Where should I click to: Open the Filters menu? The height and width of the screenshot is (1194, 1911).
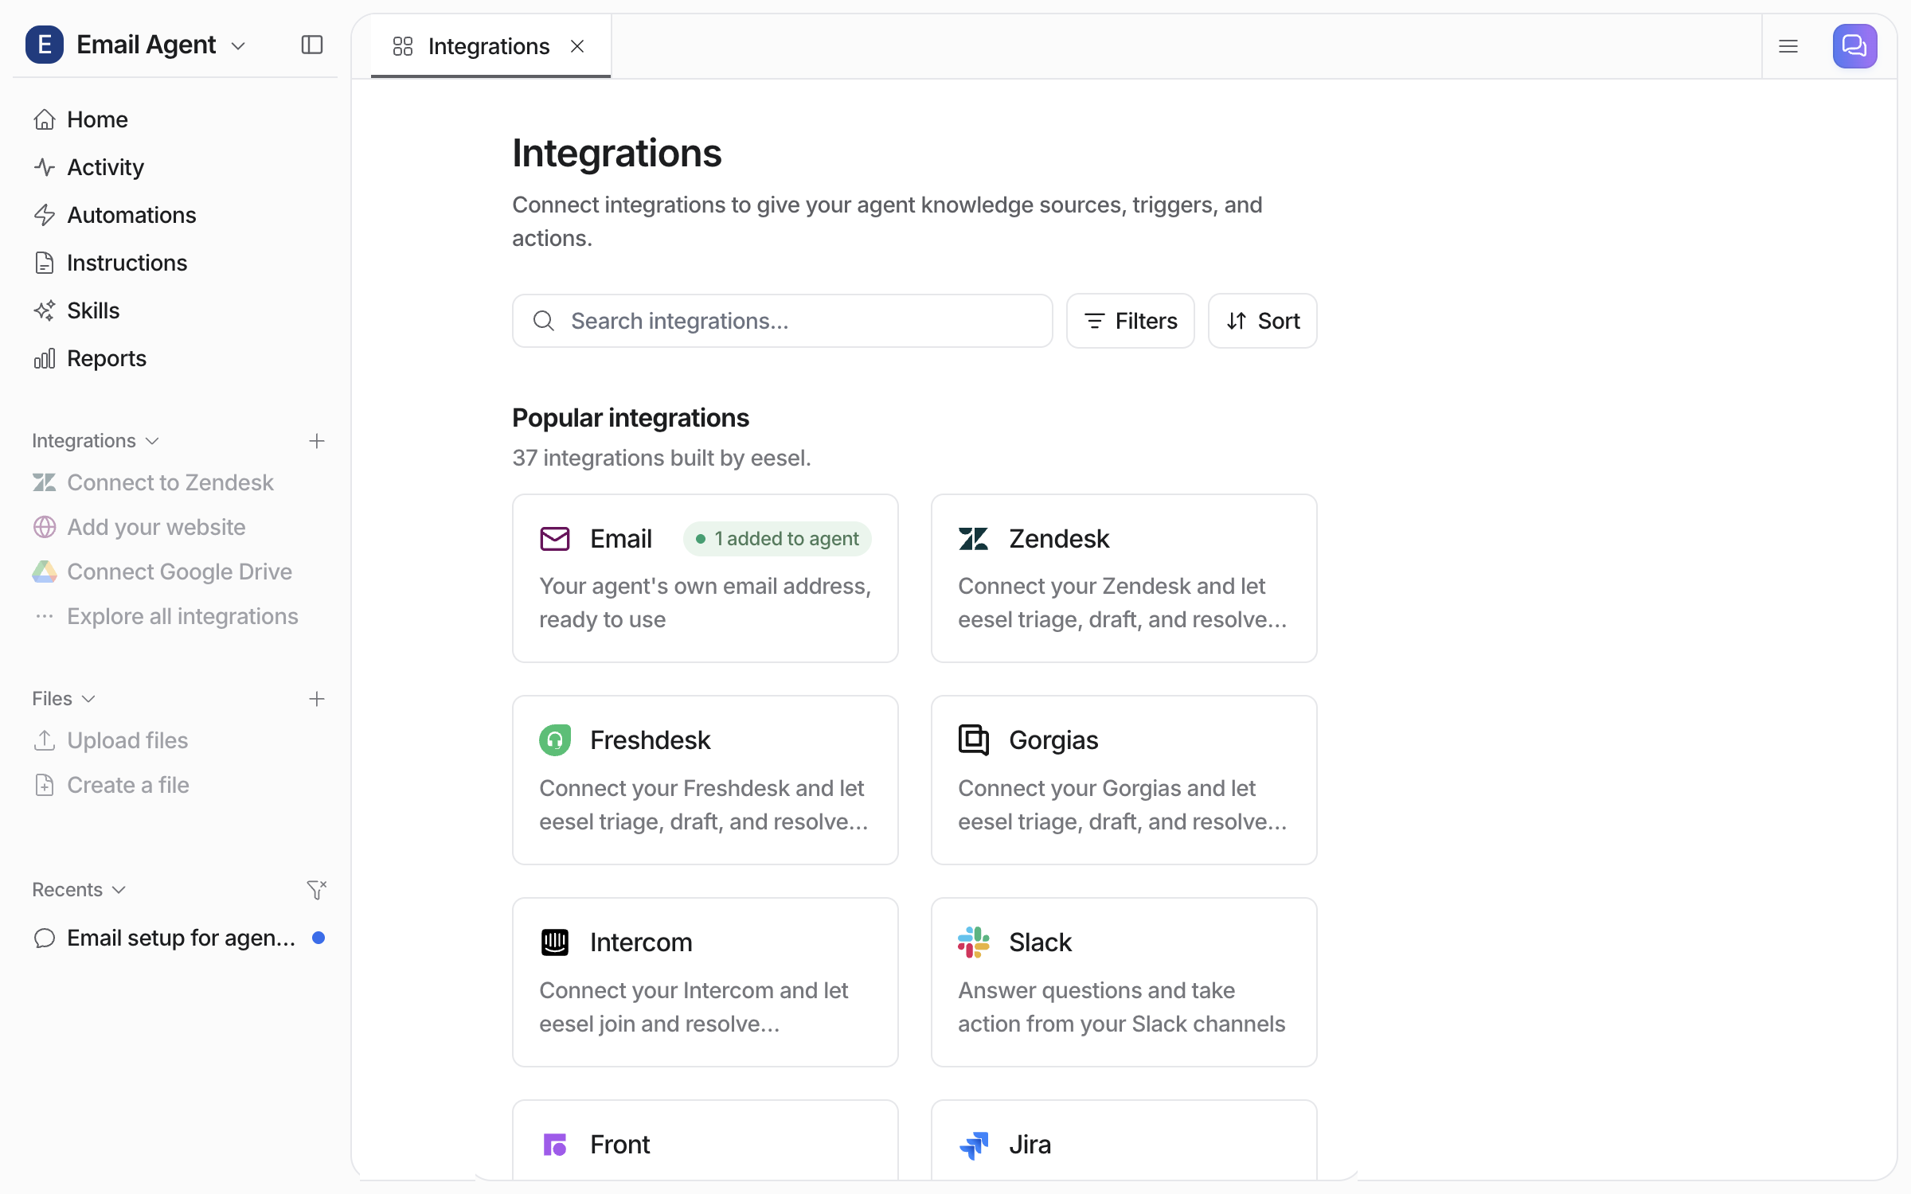[1130, 321]
